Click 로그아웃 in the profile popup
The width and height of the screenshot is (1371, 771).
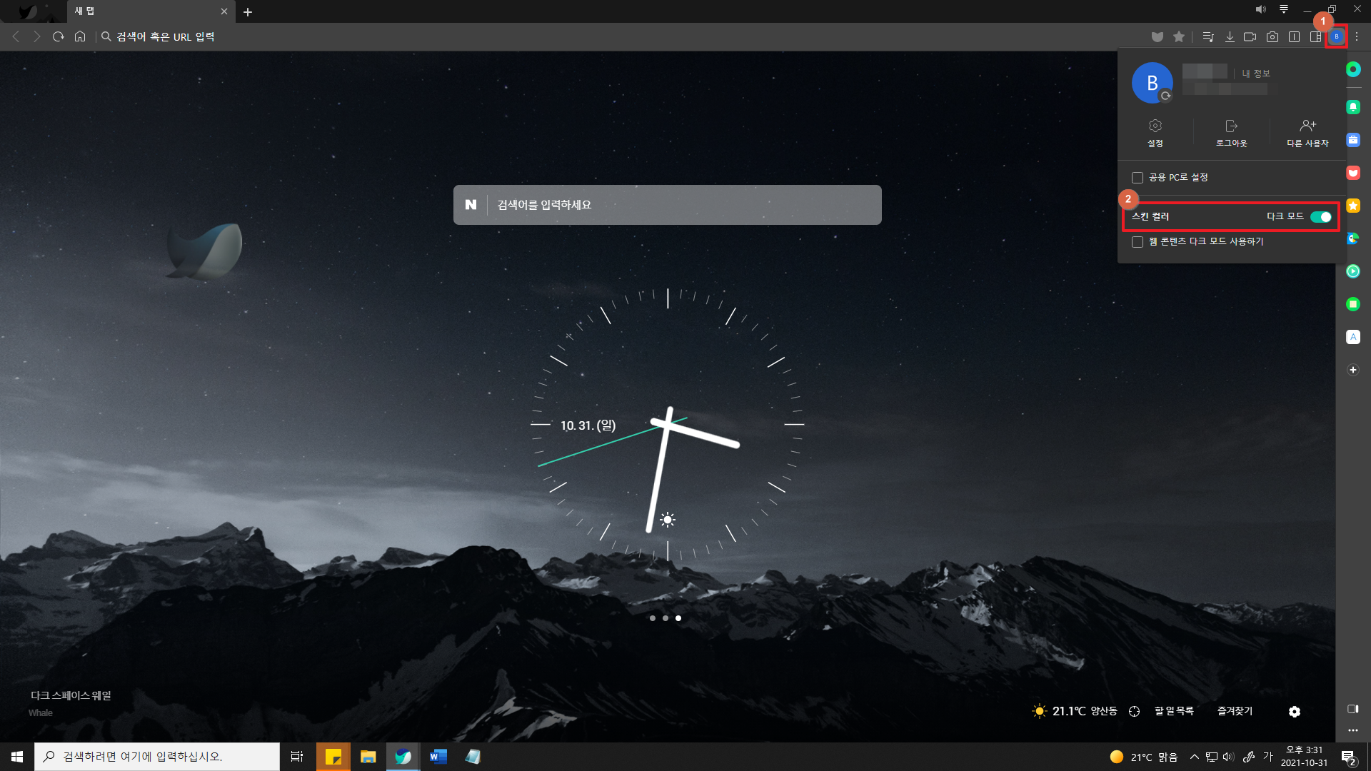[1232, 133]
